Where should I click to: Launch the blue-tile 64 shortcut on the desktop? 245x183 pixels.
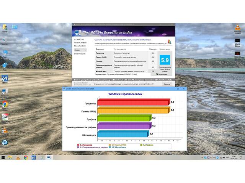click(5, 79)
